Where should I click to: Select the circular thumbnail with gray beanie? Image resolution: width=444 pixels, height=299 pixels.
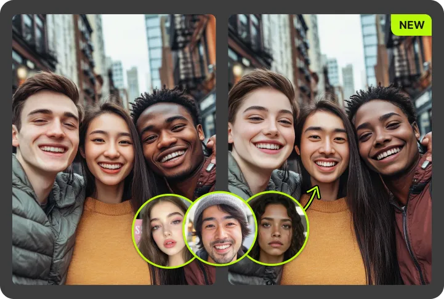point(220,228)
